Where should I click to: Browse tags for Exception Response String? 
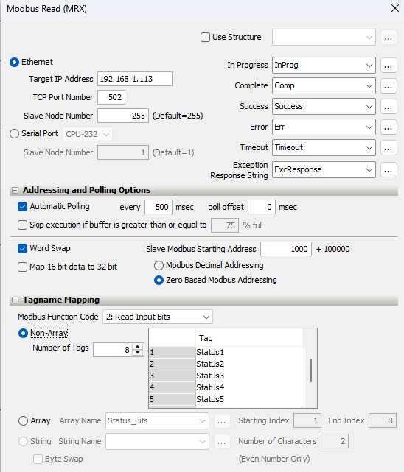point(389,170)
